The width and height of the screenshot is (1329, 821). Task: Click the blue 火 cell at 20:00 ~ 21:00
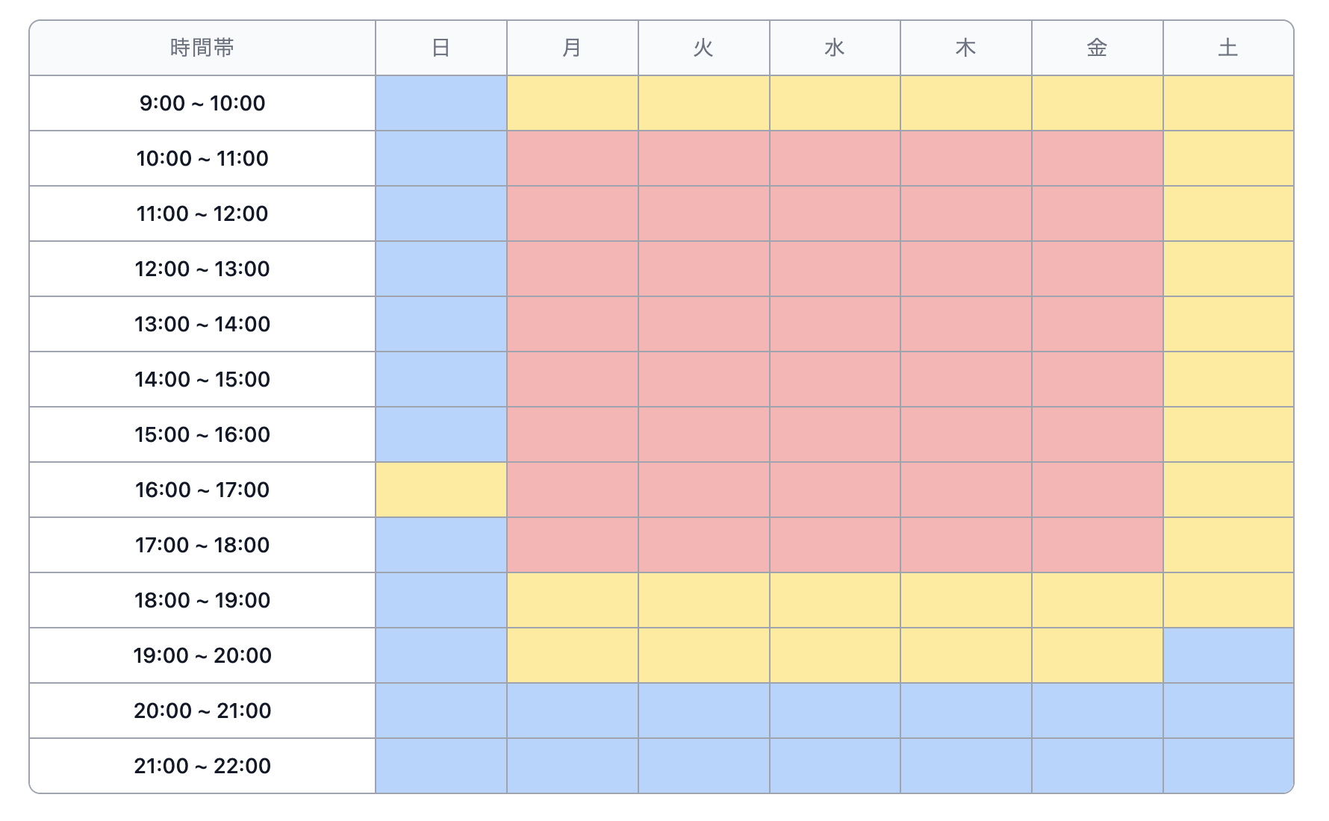pos(703,711)
